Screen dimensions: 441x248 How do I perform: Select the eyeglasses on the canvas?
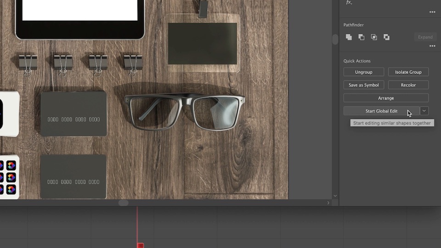coord(185,112)
